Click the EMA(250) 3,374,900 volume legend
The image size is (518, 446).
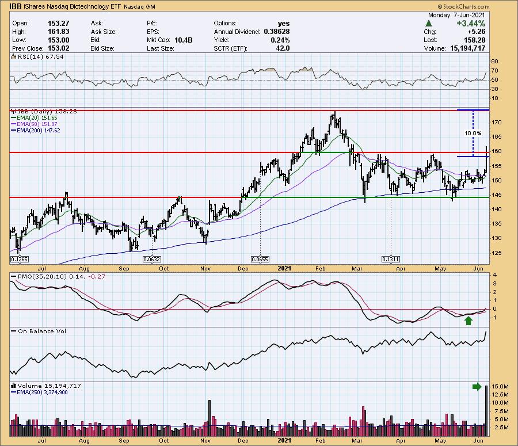click(x=43, y=392)
